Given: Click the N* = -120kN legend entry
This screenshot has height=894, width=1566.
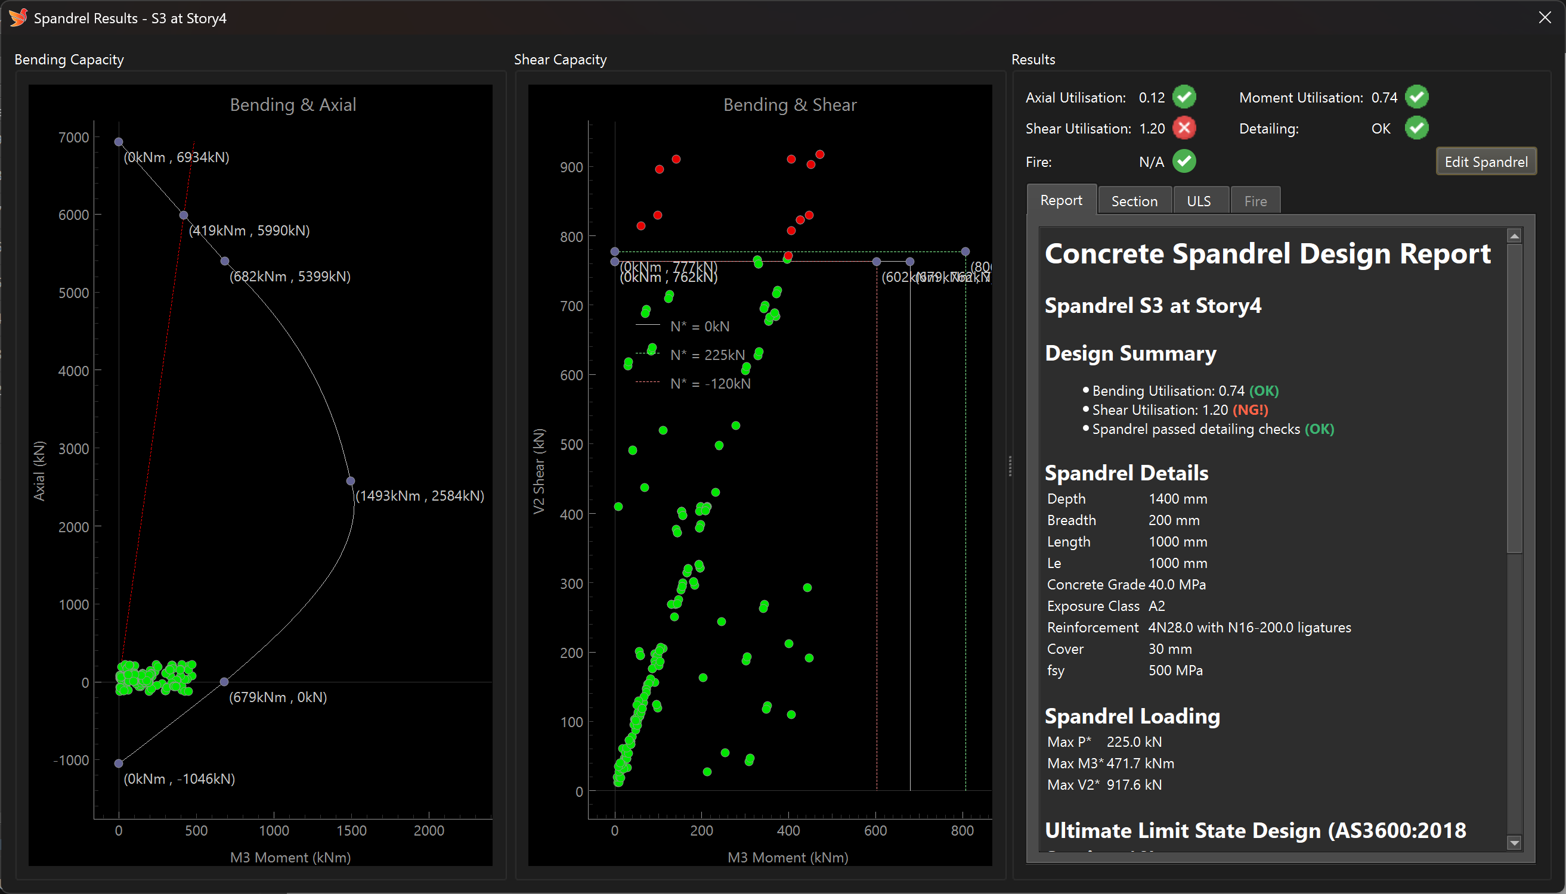Looking at the screenshot, I should coord(693,384).
